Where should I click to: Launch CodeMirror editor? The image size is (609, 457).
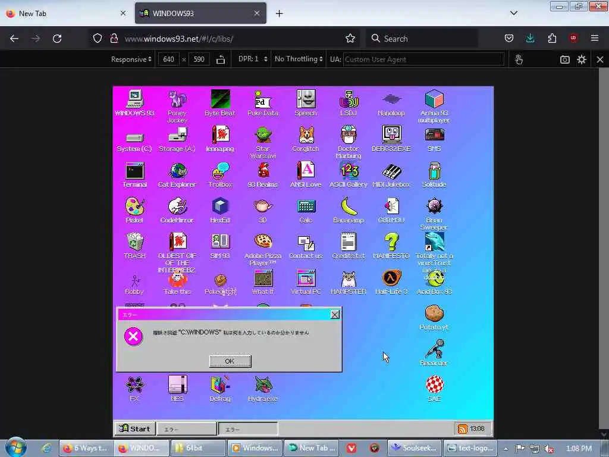click(x=177, y=210)
